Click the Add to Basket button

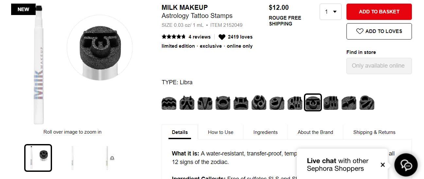pyautogui.click(x=379, y=12)
